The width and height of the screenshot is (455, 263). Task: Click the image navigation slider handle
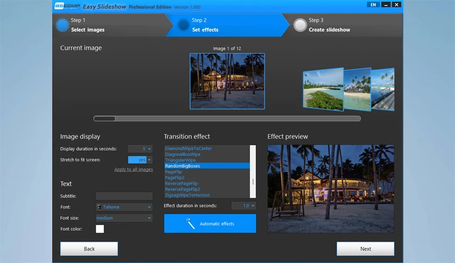coord(104,118)
